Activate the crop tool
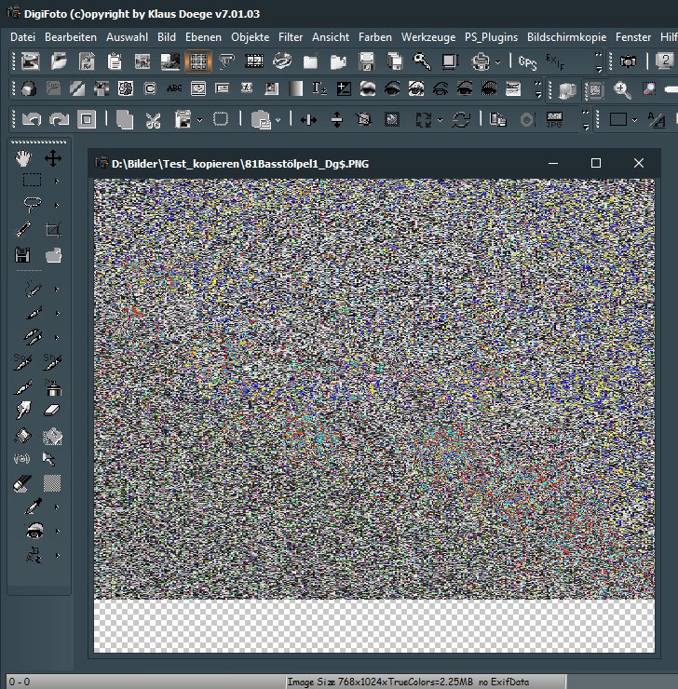Image resolution: width=678 pixels, height=689 pixels. pos(53,229)
